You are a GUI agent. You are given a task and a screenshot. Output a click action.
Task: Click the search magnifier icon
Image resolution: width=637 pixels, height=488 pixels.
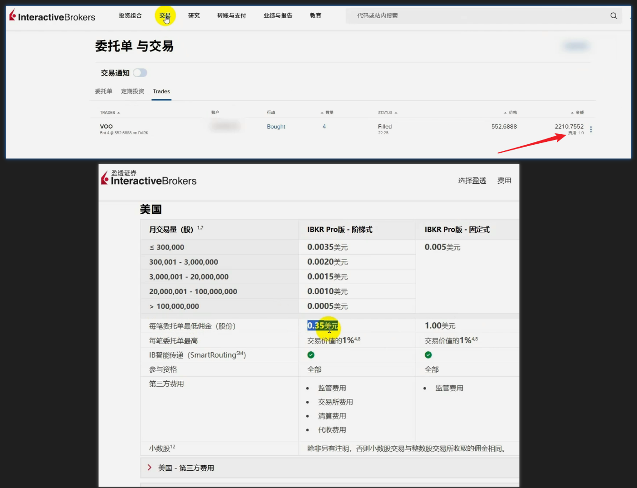[614, 16]
